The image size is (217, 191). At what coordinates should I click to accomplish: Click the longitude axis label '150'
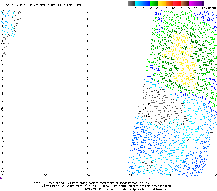2,175
